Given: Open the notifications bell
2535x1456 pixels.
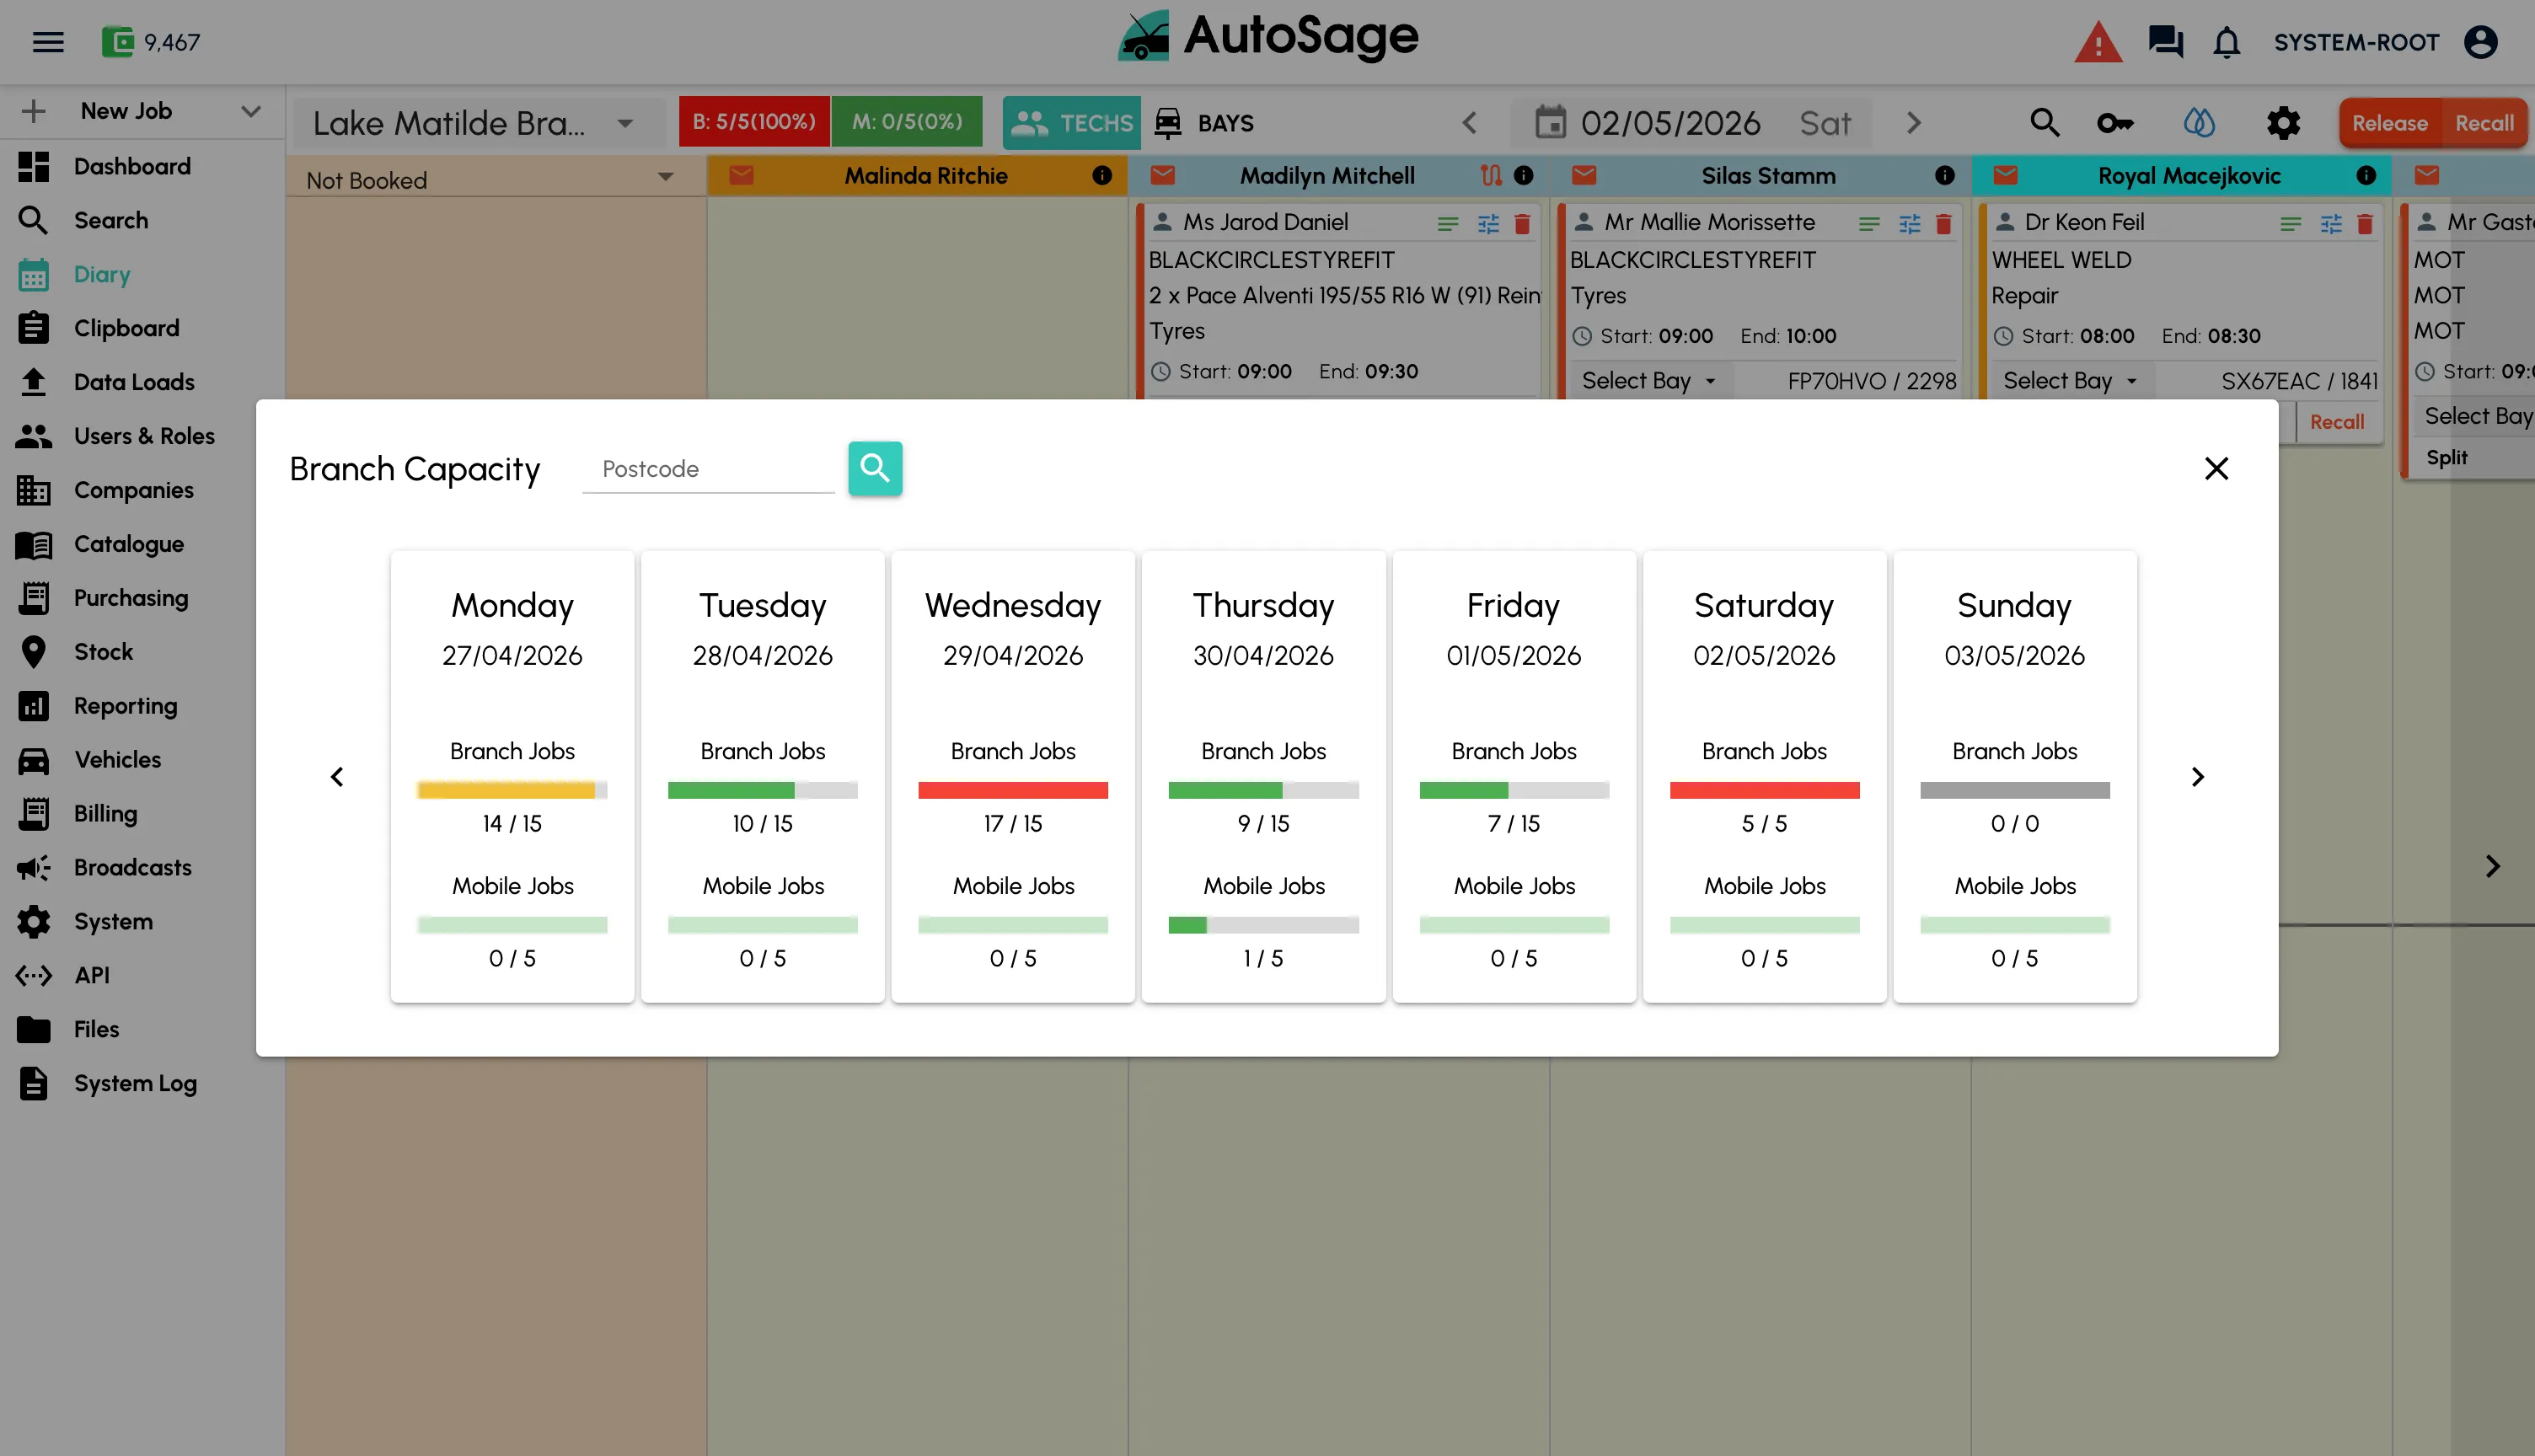Looking at the screenshot, I should (2227, 42).
